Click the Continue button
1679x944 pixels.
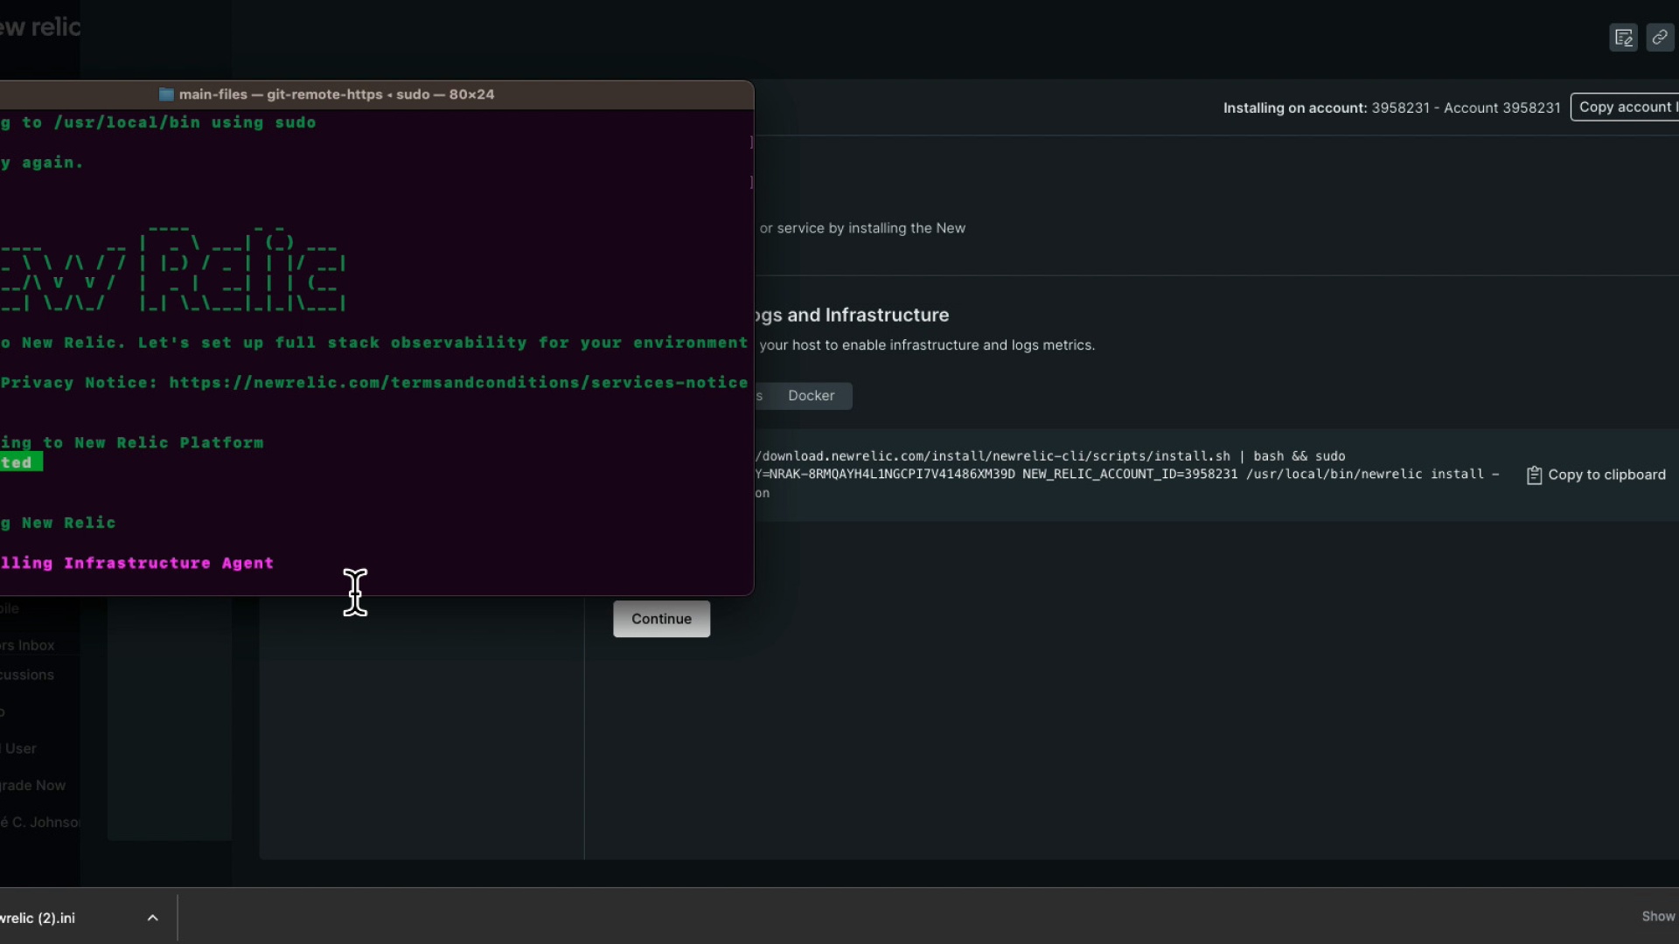(x=661, y=619)
